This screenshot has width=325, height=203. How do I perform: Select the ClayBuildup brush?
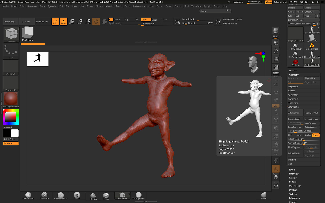tap(28, 196)
